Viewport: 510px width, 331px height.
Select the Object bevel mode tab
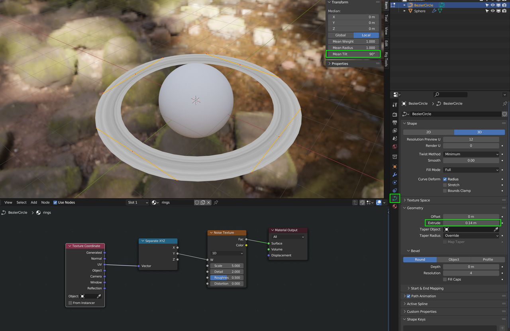pyautogui.click(x=454, y=260)
